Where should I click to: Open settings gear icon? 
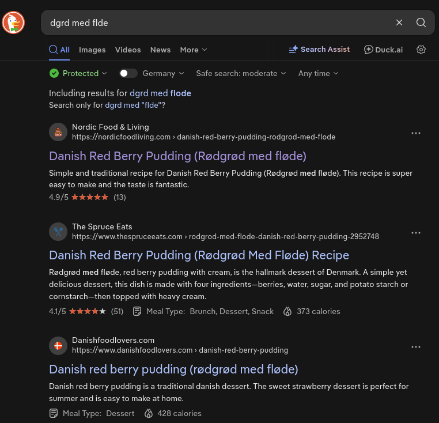coord(421,50)
